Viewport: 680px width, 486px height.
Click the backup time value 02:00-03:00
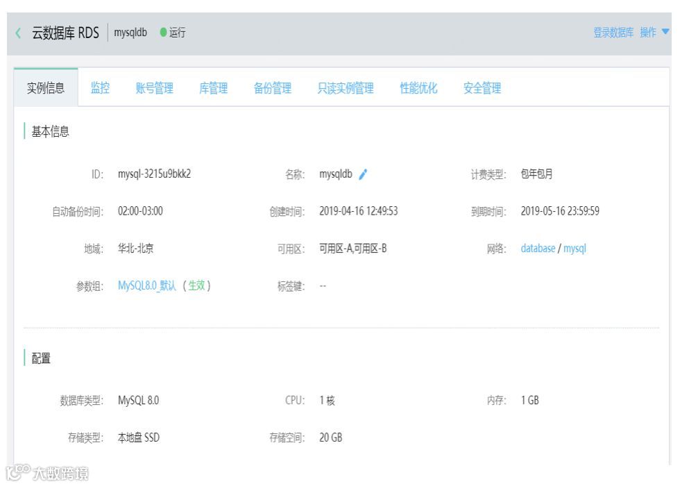[x=140, y=211]
